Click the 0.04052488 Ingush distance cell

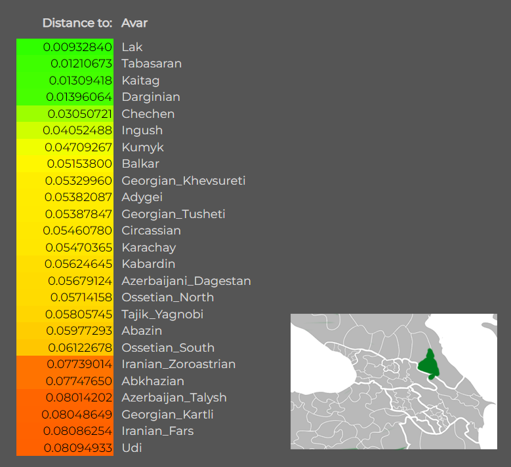[65, 130]
